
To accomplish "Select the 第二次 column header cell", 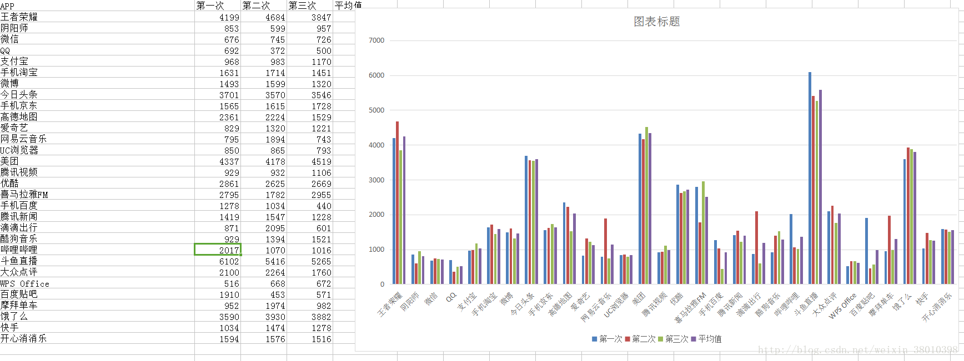I will click(x=264, y=6).
